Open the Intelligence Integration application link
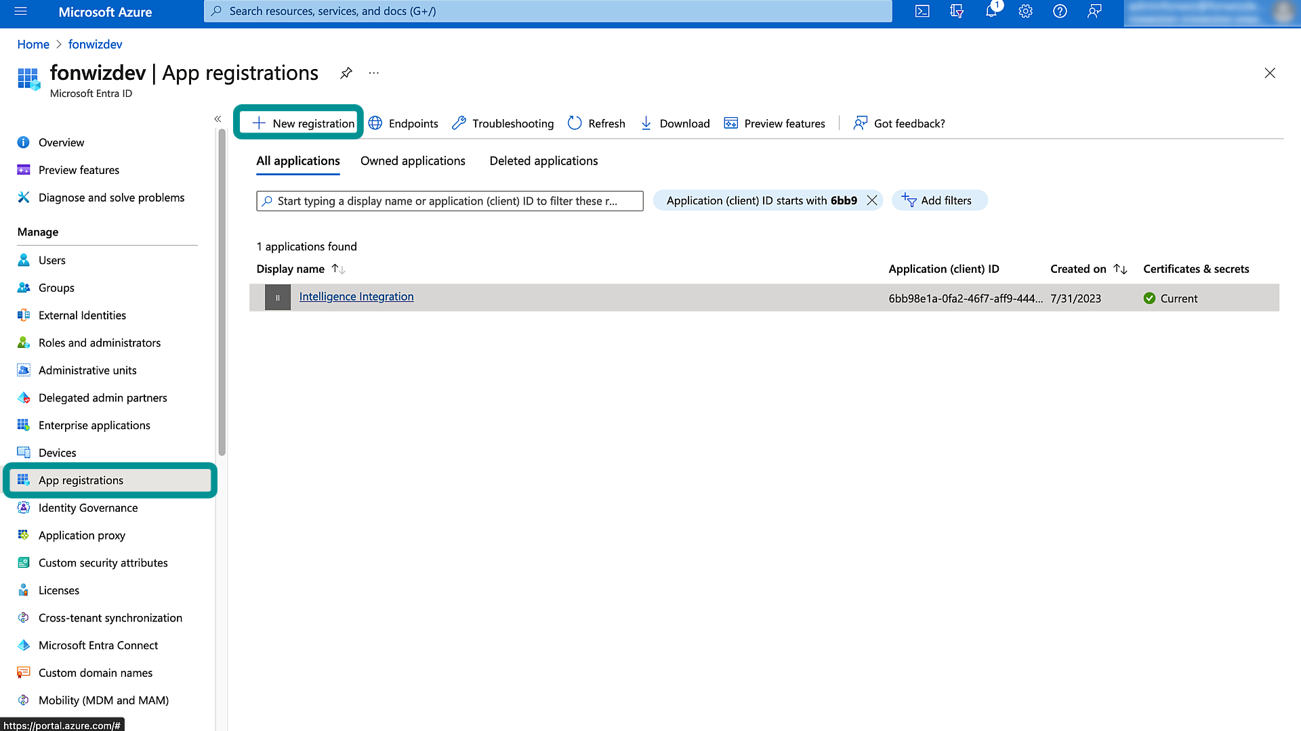The height and width of the screenshot is (731, 1301). 356,296
